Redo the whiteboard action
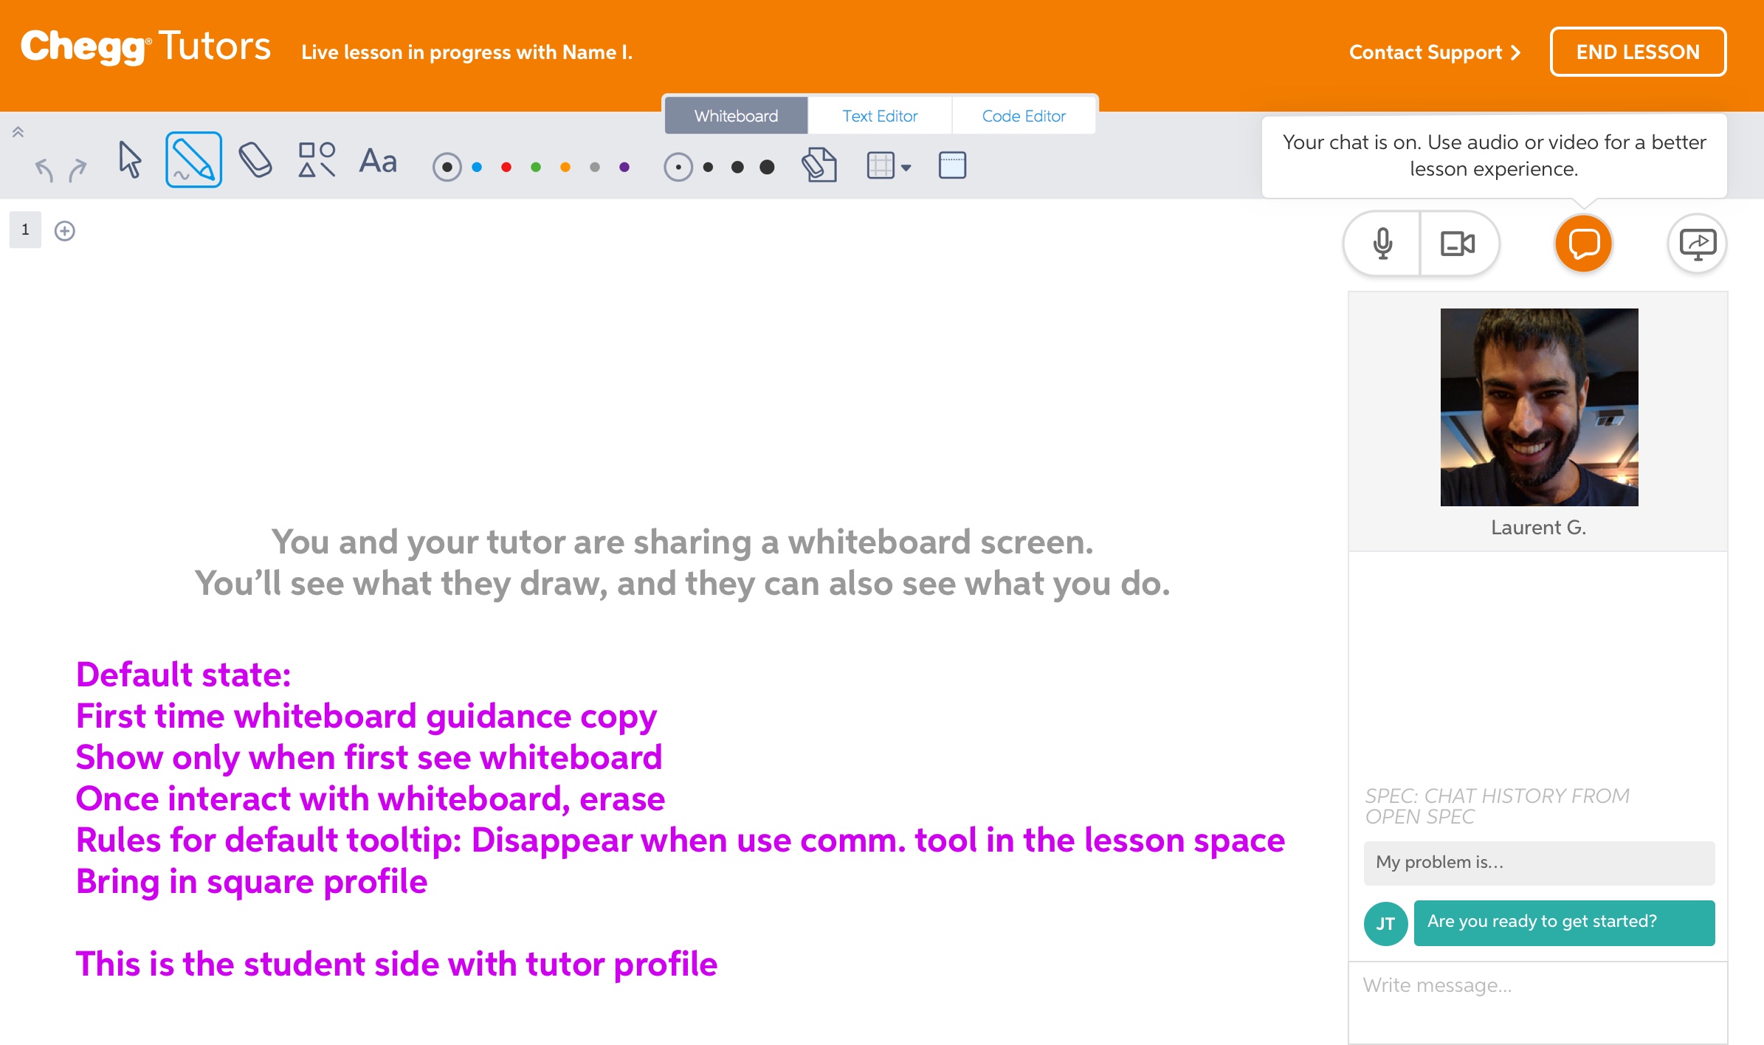 click(77, 169)
